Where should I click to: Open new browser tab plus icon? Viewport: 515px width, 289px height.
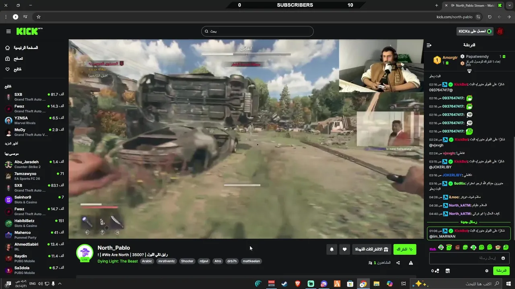(x=437, y=5)
